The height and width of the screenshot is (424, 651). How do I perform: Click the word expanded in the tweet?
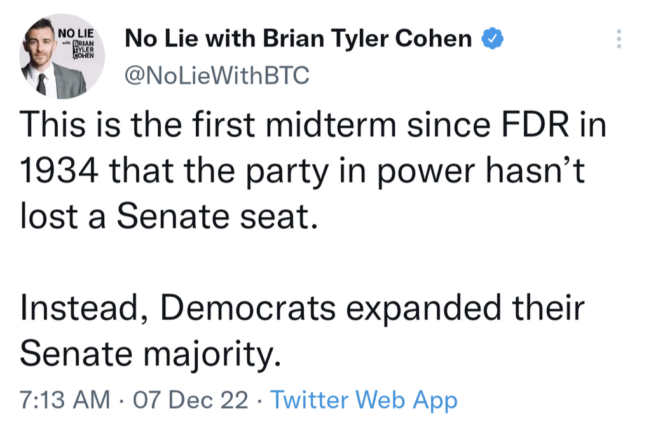[x=418, y=308]
